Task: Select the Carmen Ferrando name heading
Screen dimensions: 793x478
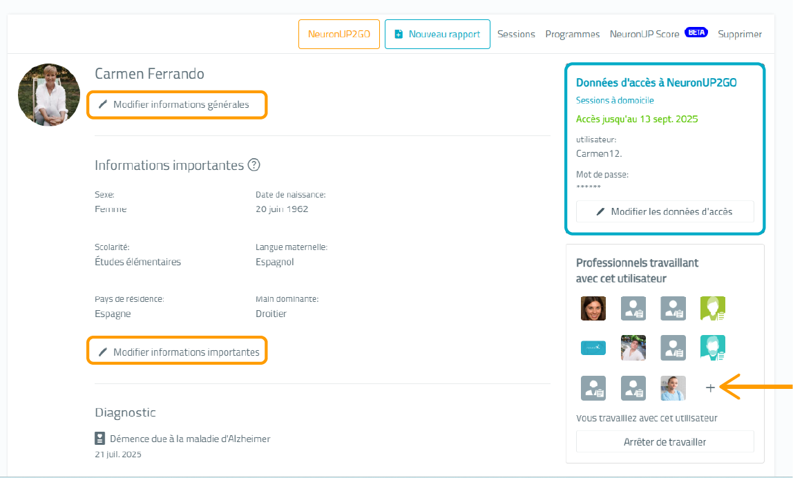Action: pyautogui.click(x=150, y=74)
